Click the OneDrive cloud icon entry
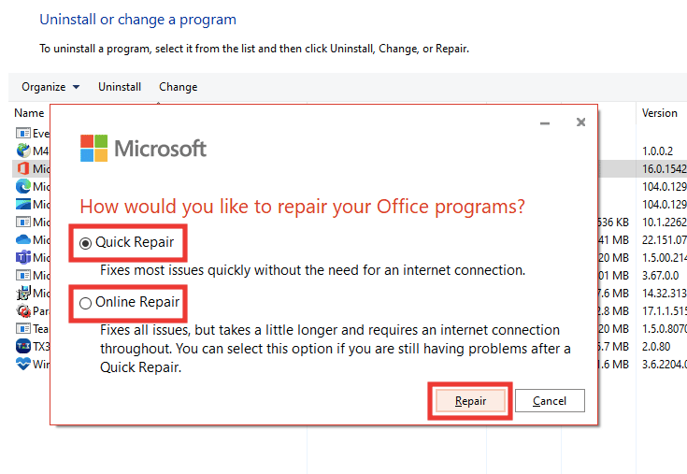 [x=23, y=239]
